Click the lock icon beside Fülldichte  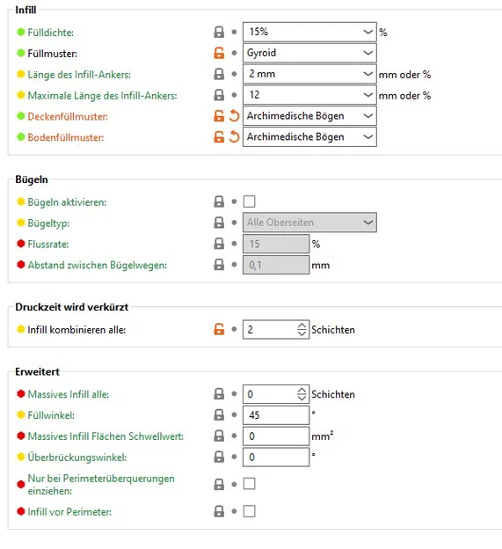219,33
